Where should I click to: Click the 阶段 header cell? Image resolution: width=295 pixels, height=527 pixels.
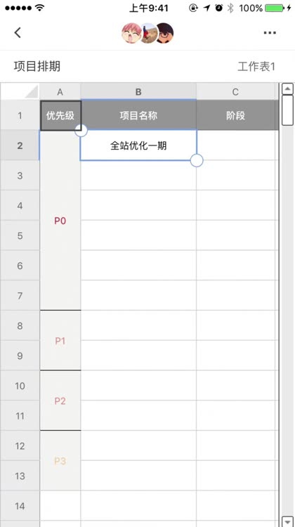[x=235, y=115]
